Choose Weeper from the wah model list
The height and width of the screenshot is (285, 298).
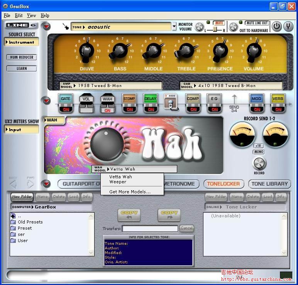pyautogui.click(x=118, y=182)
